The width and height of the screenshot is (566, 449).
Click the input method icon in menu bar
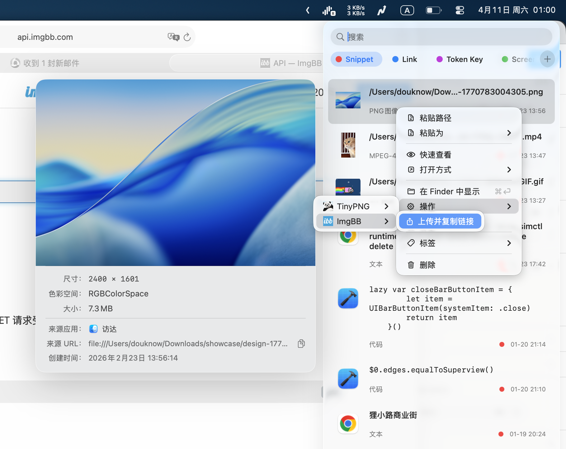[x=407, y=10]
